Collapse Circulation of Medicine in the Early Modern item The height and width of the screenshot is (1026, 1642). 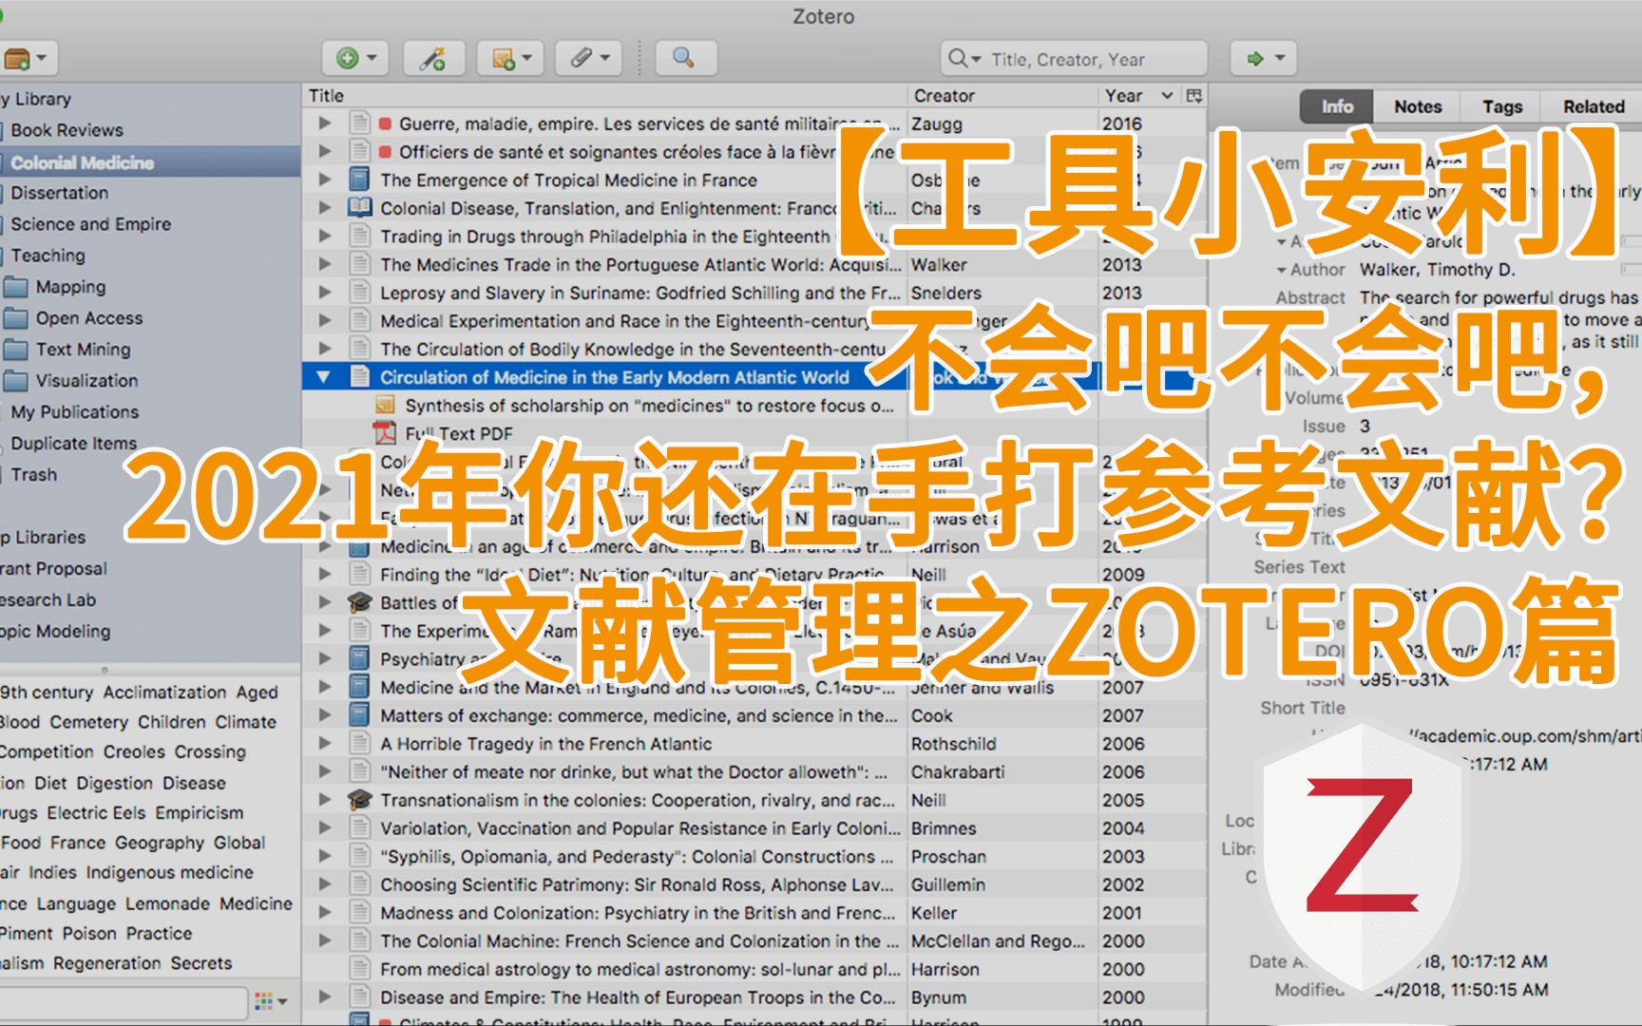point(324,377)
